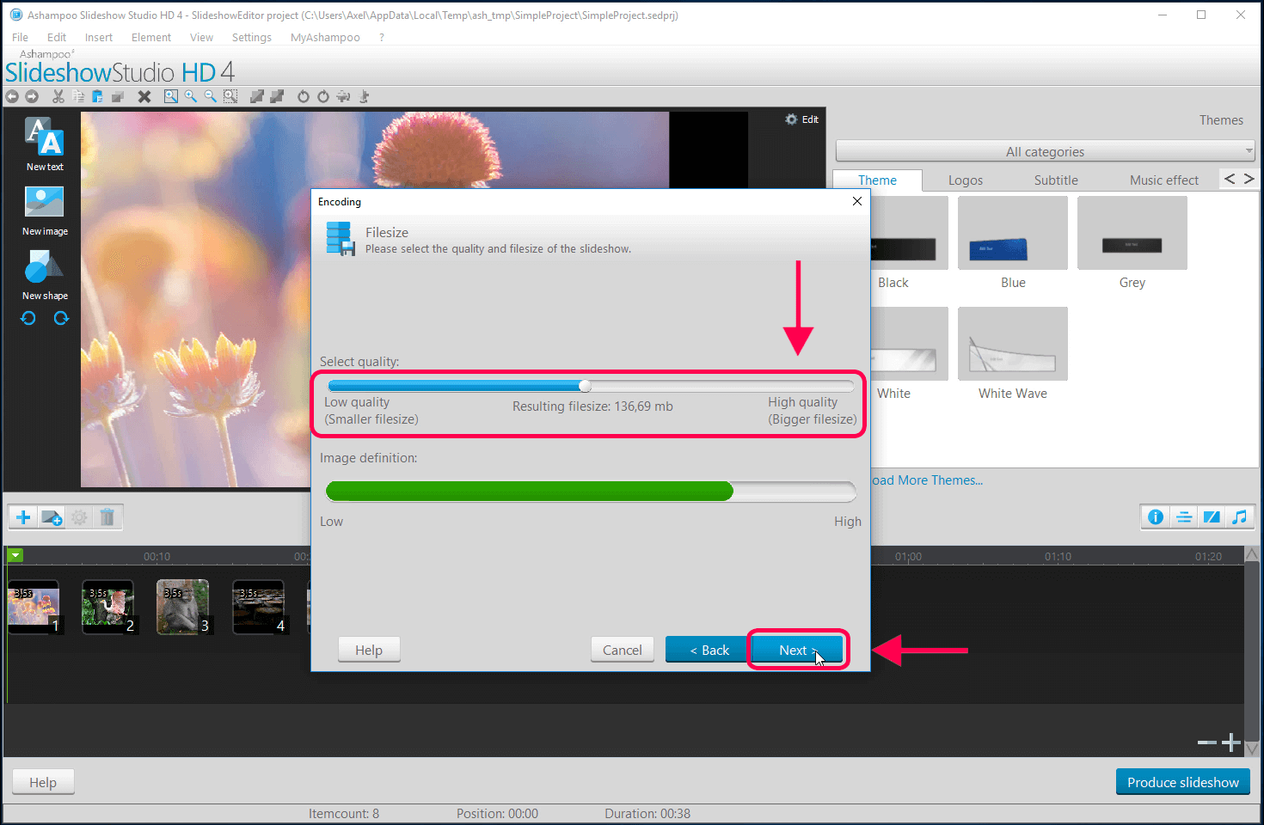Click the trash can delete slide icon
This screenshot has height=825, width=1264.
point(107,517)
